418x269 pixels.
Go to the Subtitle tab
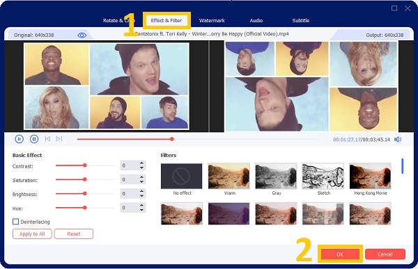pyautogui.click(x=301, y=20)
